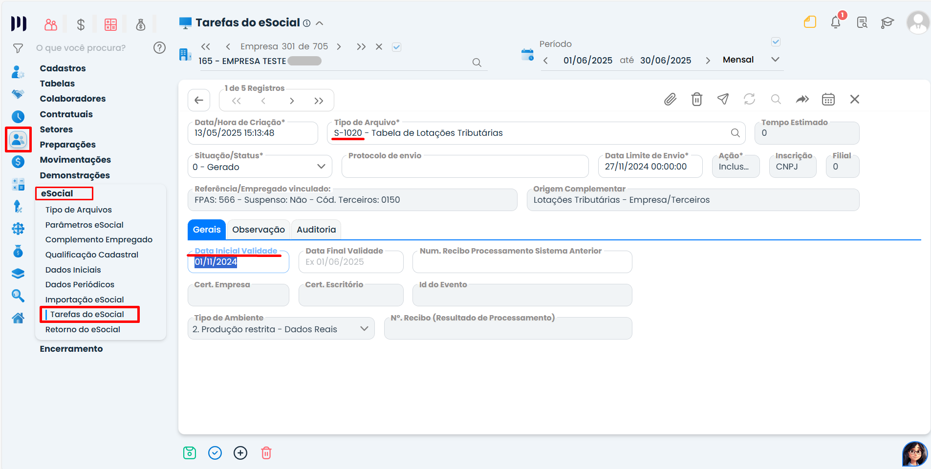The width and height of the screenshot is (931, 469).
Task: Click the Tipo de Arquivo search icon
Action: [736, 133]
